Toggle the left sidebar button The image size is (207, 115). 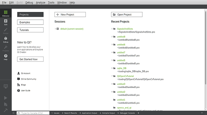point(14,113)
